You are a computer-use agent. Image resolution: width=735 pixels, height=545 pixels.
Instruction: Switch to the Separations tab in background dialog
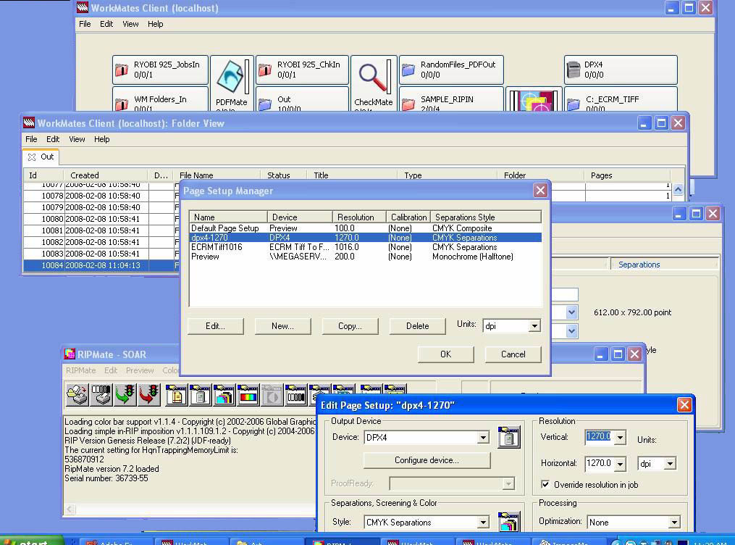click(x=639, y=265)
